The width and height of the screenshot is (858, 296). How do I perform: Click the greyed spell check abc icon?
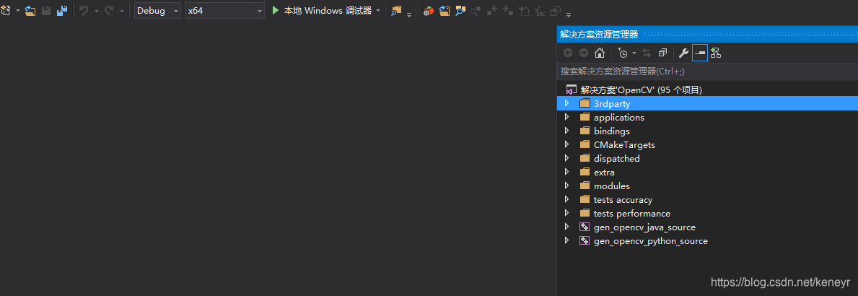pos(540,10)
